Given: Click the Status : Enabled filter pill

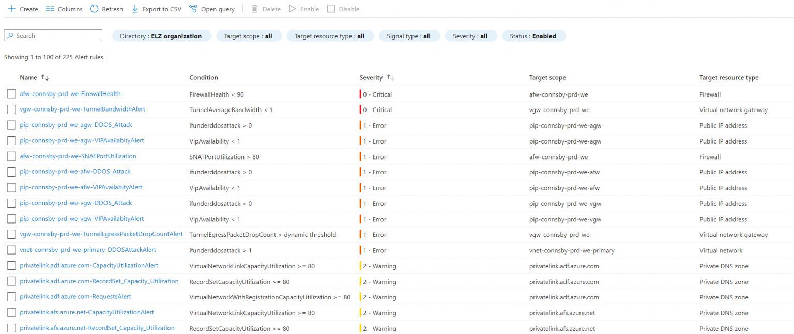Looking at the screenshot, I should [x=534, y=36].
